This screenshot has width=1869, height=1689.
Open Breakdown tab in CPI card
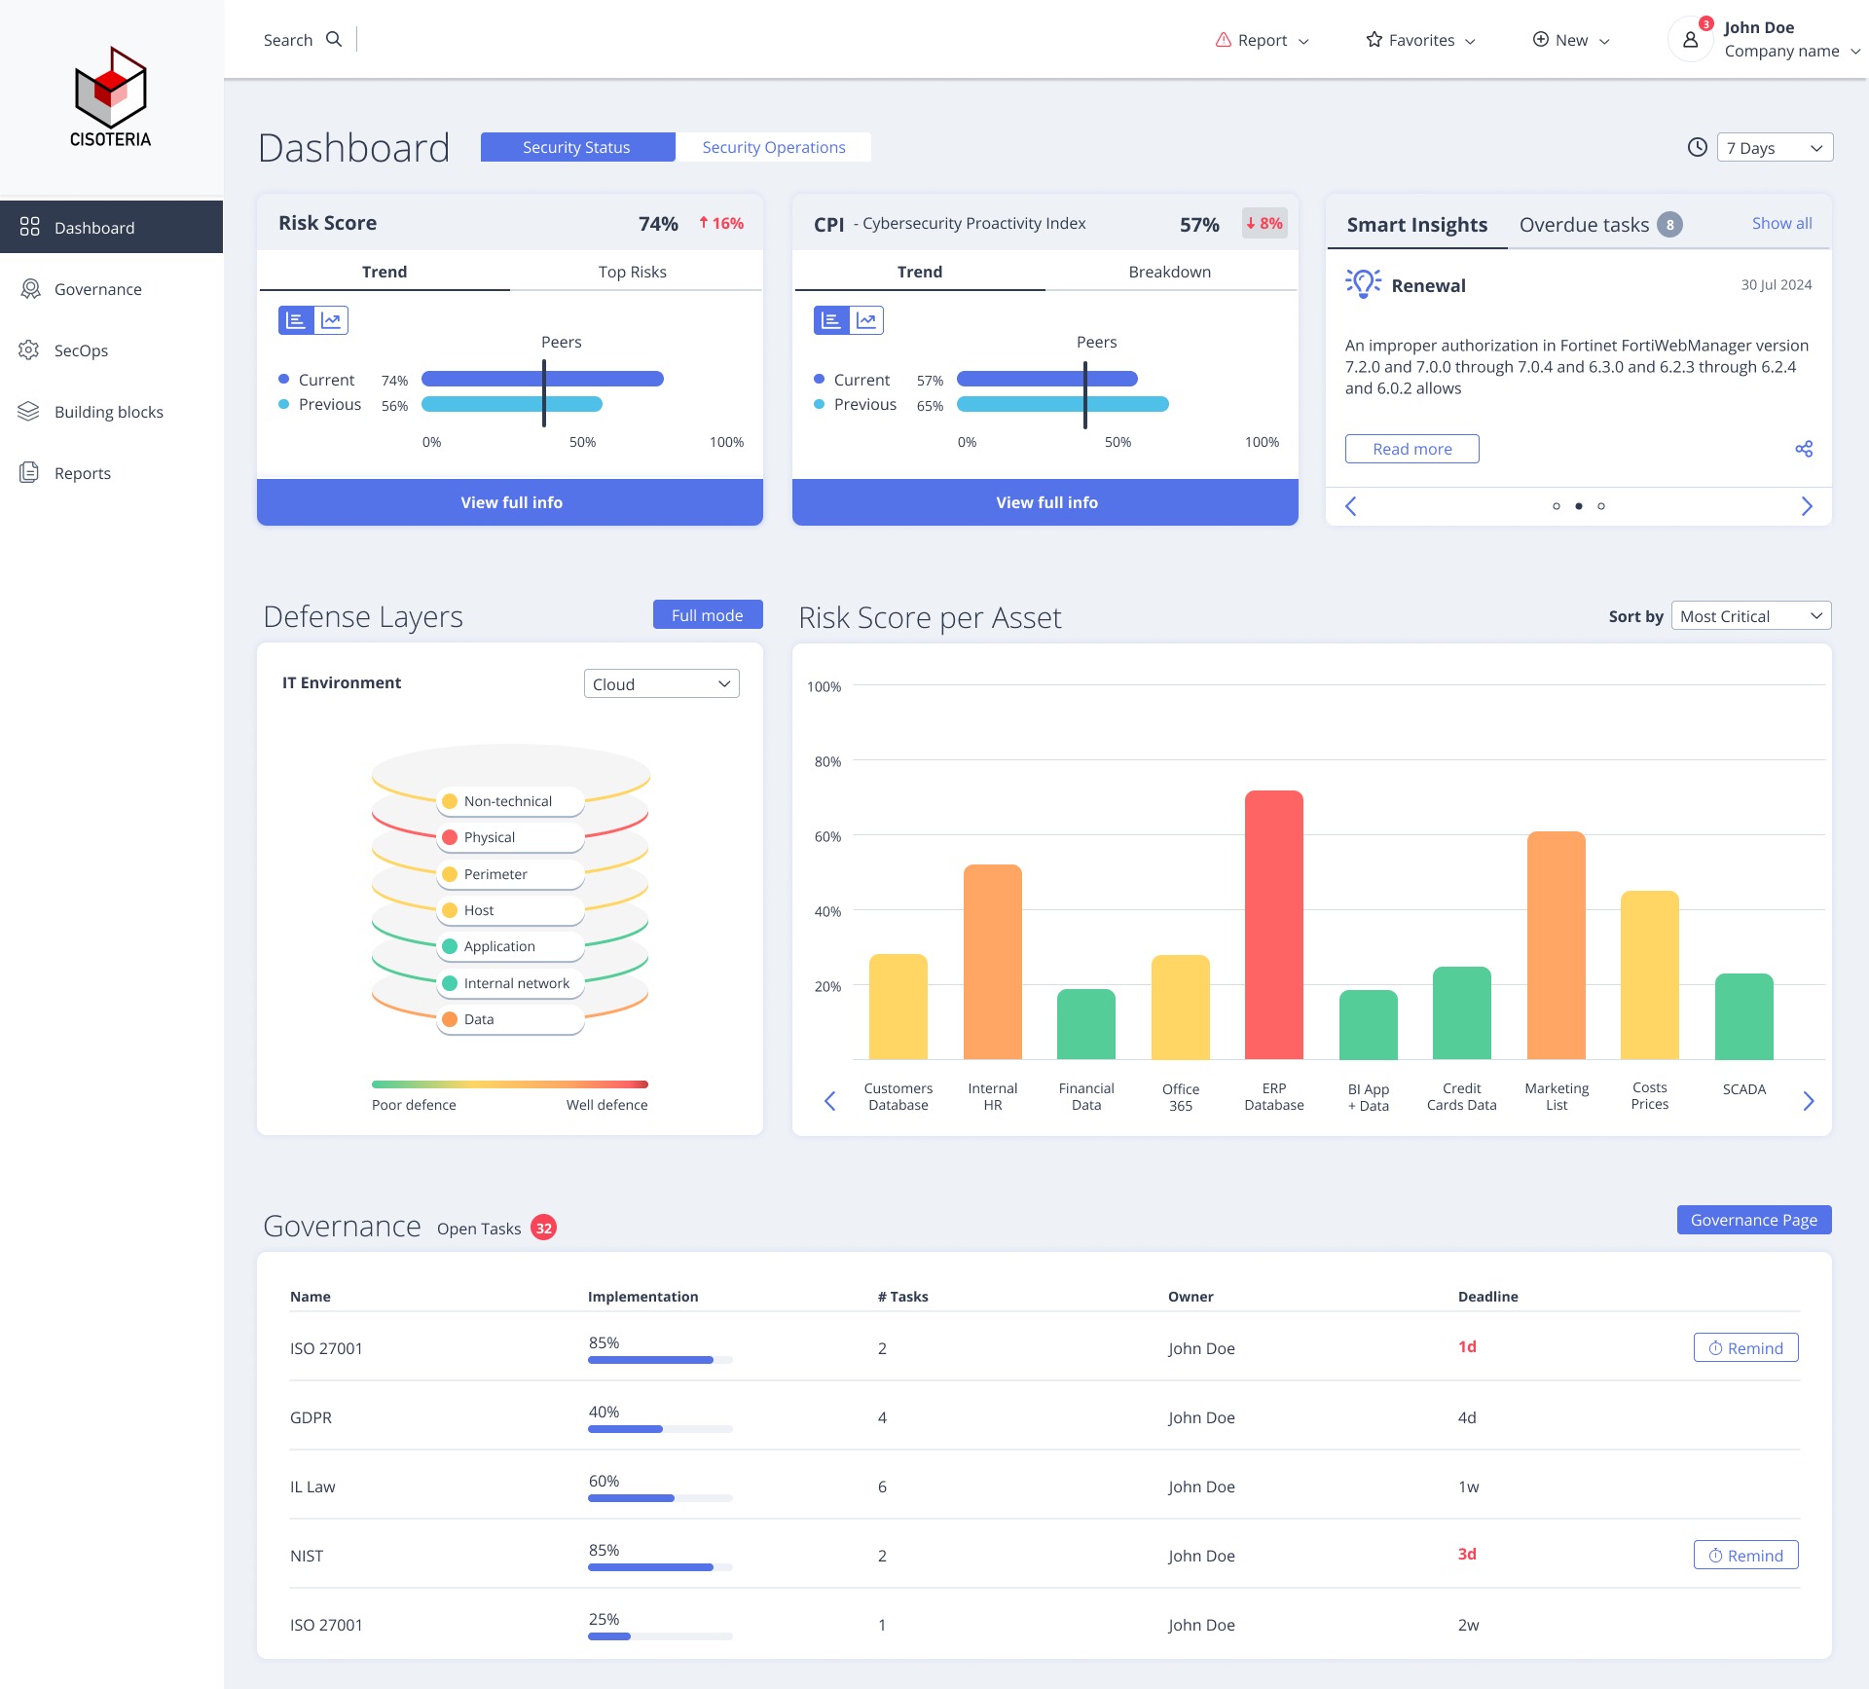[x=1170, y=272]
